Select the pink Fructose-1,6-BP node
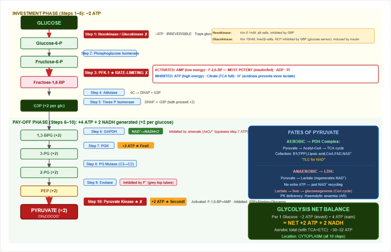 click(49, 82)
